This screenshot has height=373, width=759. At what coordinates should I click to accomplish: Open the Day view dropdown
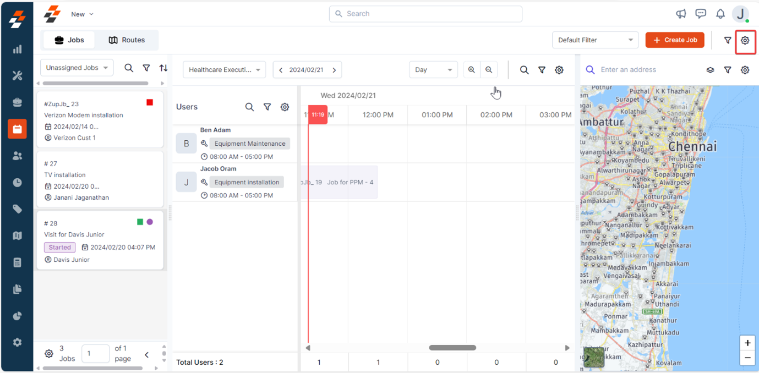433,70
